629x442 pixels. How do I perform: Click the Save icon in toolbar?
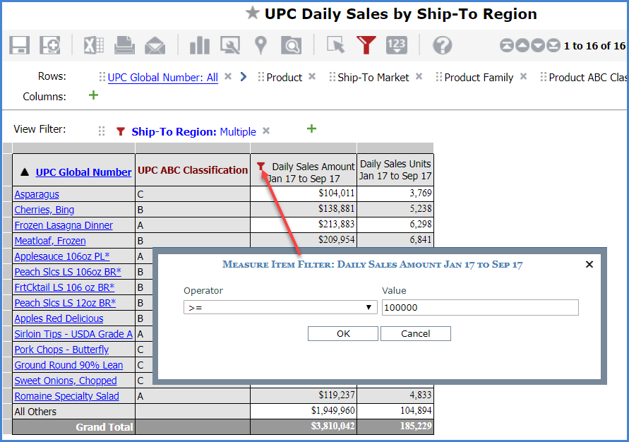coord(19,46)
